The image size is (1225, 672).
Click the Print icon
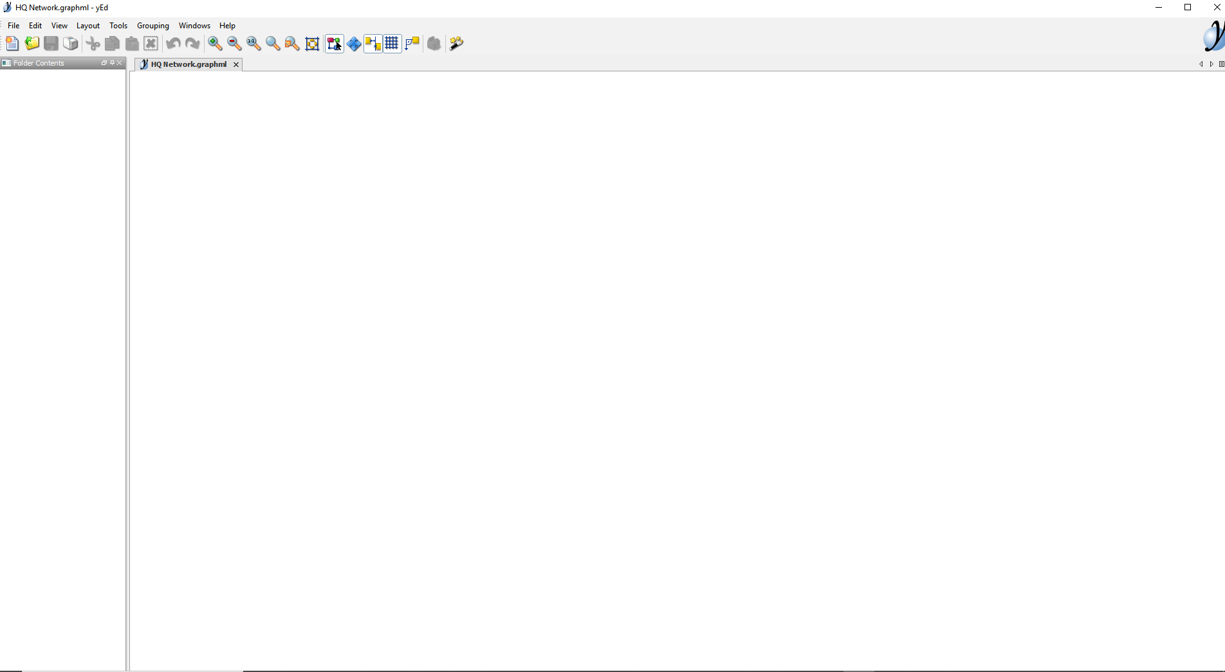coord(71,44)
